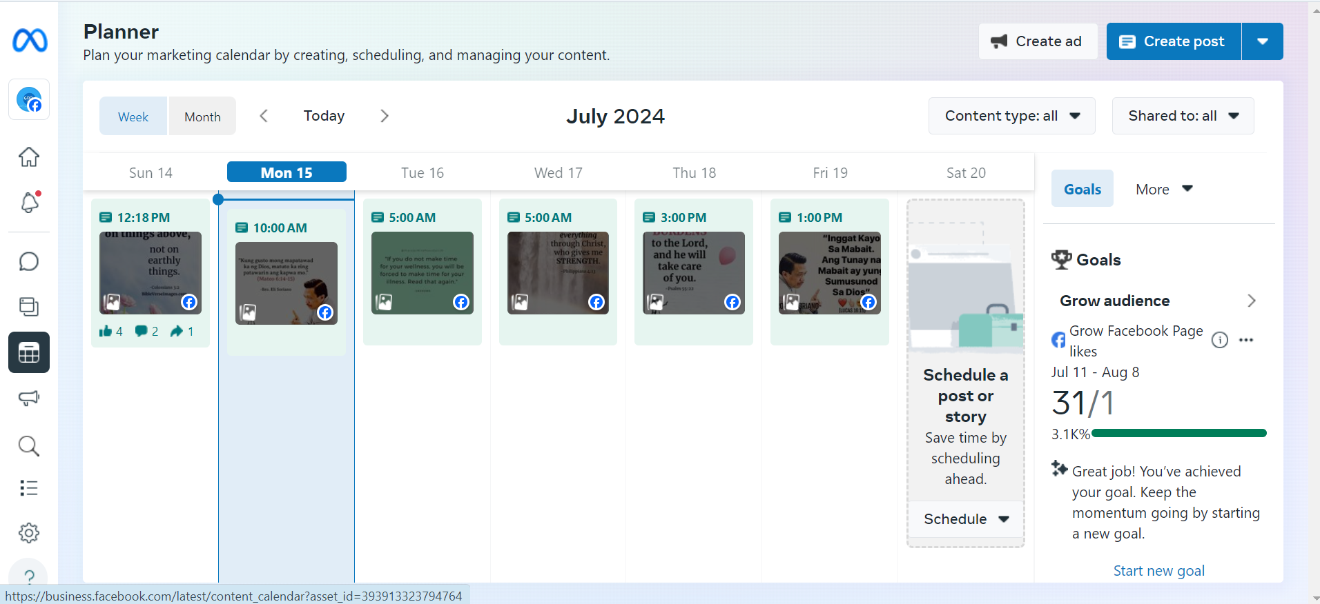Open Tuesday's 5:00 AM post thumbnail
1320x604 pixels.
pos(423,273)
